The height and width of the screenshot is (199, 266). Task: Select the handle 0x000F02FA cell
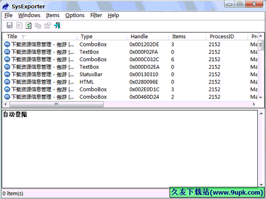143,52
